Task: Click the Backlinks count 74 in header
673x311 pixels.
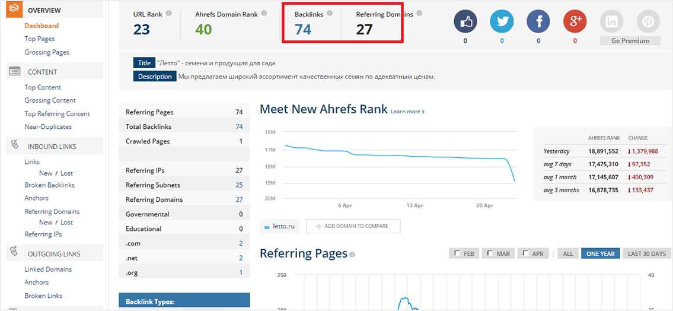Action: (x=302, y=29)
